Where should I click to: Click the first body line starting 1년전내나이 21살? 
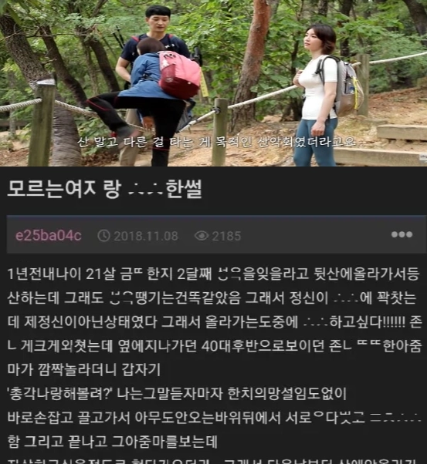[213, 274]
